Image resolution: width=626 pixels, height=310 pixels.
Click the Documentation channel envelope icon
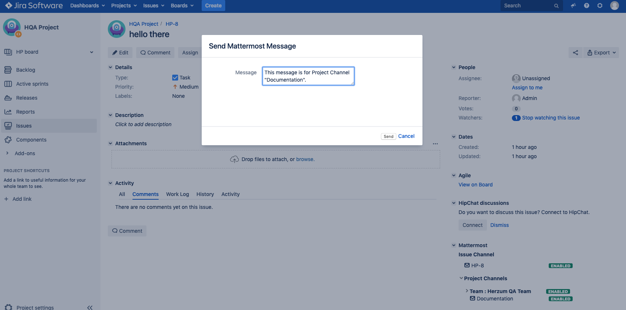[x=473, y=298]
